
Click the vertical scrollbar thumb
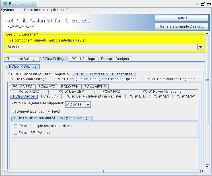[x=207, y=80]
